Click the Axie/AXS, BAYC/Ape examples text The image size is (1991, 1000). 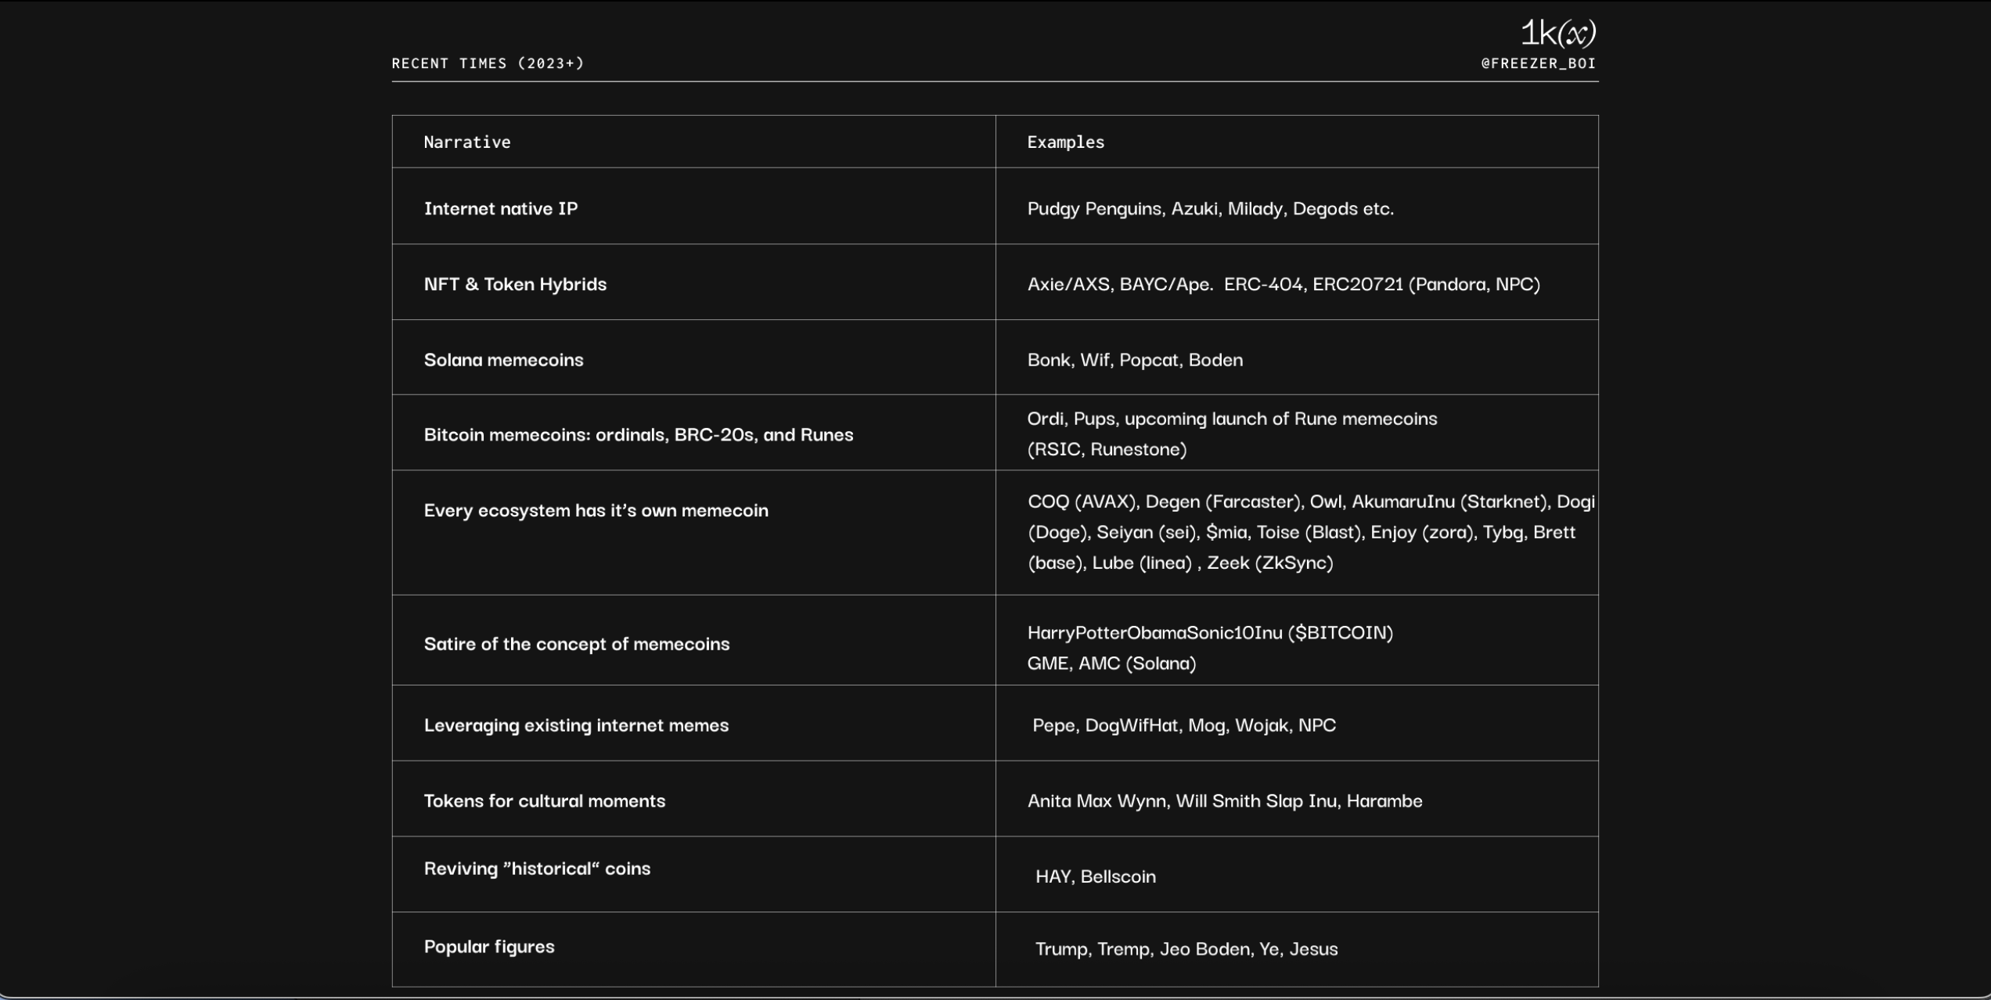point(1283,284)
